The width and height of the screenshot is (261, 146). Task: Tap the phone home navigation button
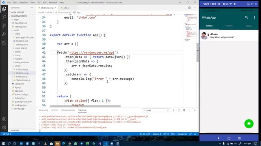pos(229,138)
